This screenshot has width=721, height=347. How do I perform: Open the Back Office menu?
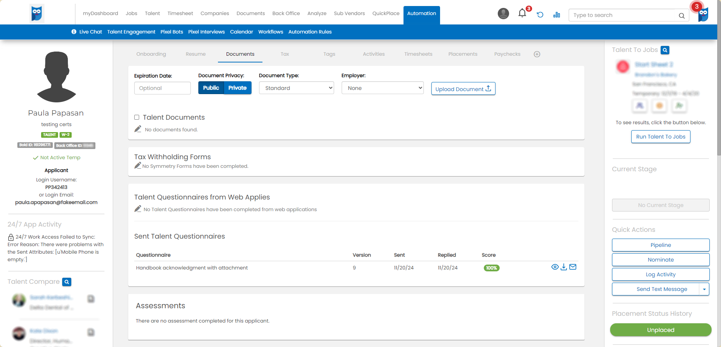coord(286,14)
